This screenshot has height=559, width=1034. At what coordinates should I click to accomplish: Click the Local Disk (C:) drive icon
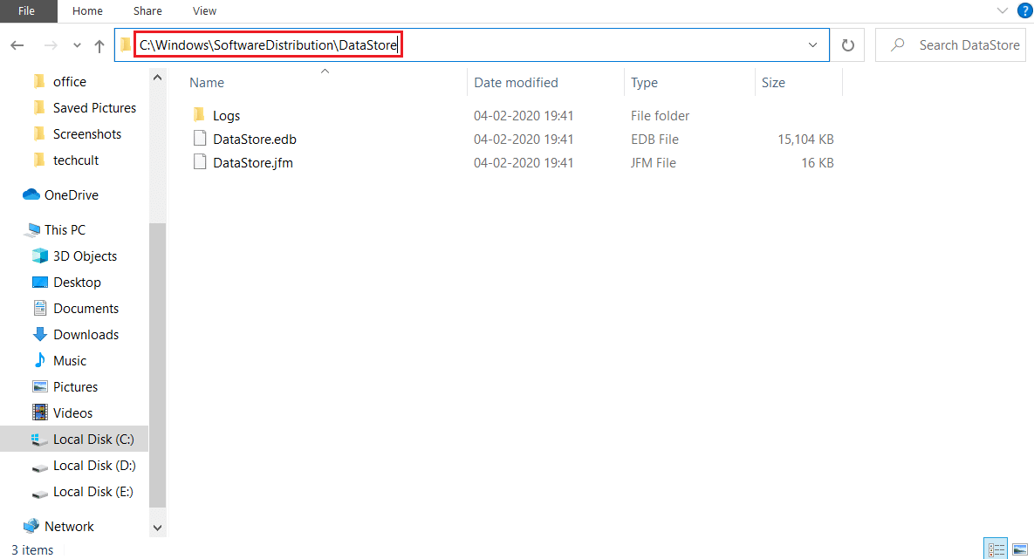pos(40,440)
